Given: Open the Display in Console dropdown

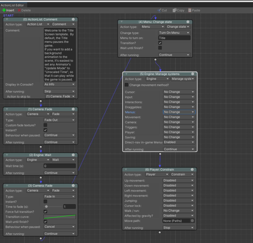Looking at the screenshot, I should [60, 84].
